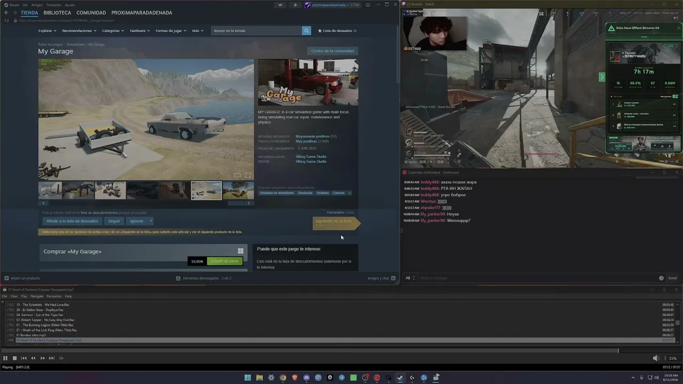Select the first garage screenshot thumbnail
Image resolution: width=683 pixels, height=384 pixels.
pyautogui.click(x=50, y=190)
